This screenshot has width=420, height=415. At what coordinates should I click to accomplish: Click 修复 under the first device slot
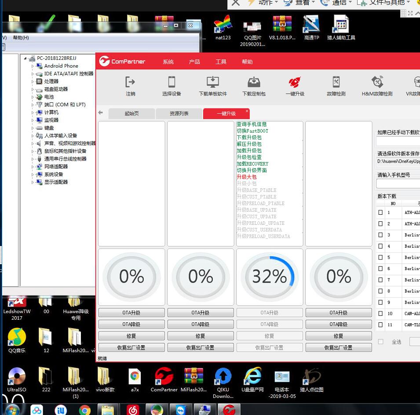coord(131,336)
